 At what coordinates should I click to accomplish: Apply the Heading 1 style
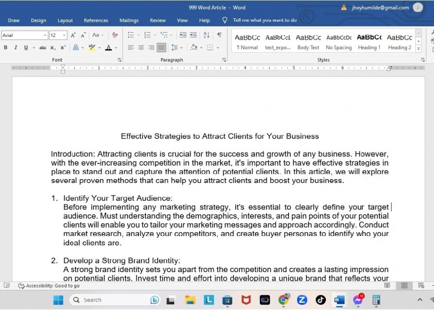(369, 42)
